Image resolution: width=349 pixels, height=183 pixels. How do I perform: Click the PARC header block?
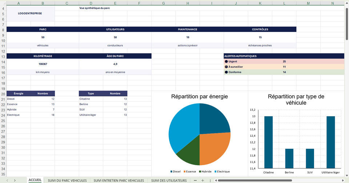tap(43, 29)
